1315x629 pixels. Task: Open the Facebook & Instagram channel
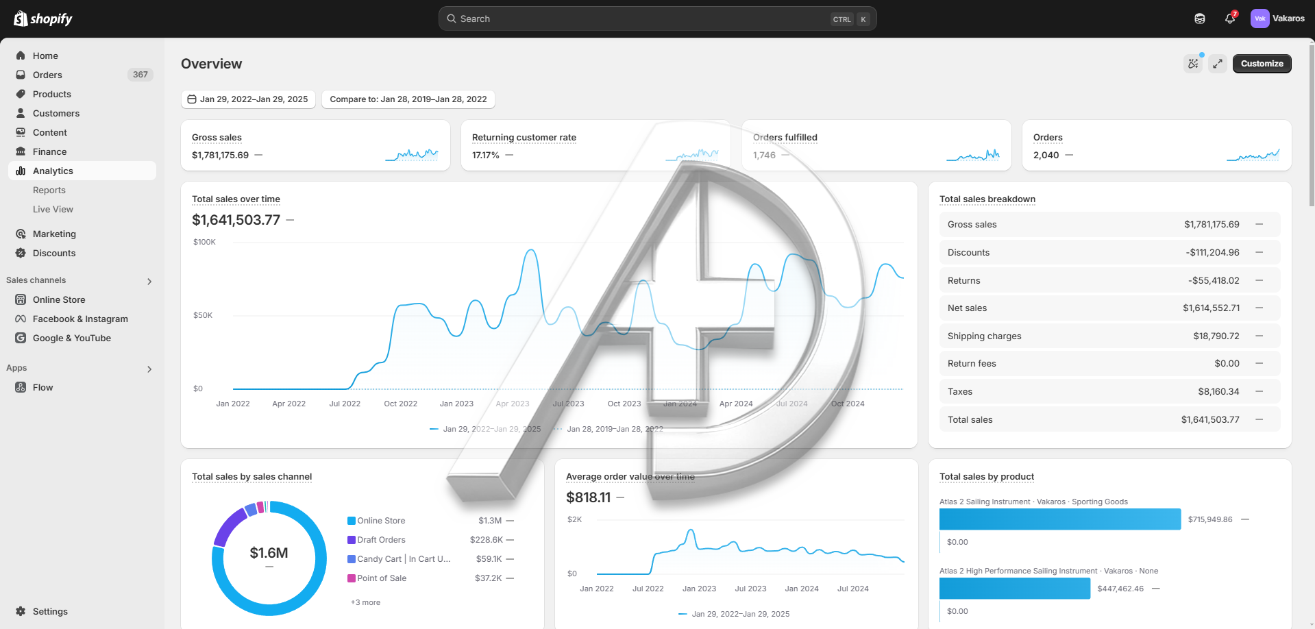pyautogui.click(x=80, y=319)
